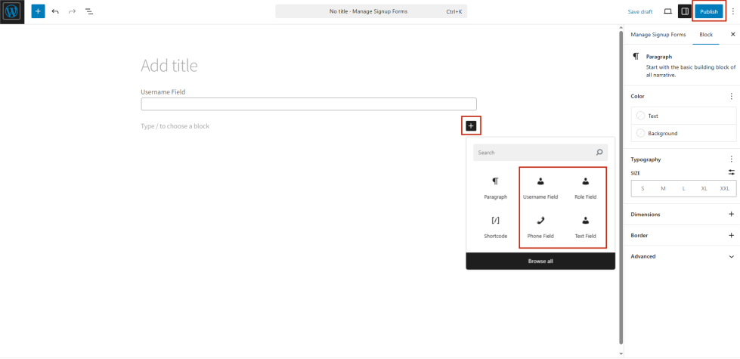Click the Publish button

708,11
